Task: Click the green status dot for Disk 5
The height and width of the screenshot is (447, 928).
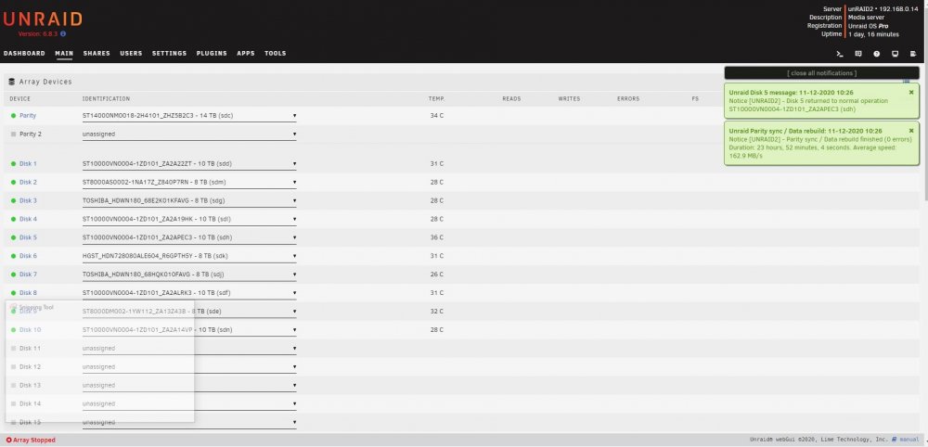Action: [x=14, y=237]
